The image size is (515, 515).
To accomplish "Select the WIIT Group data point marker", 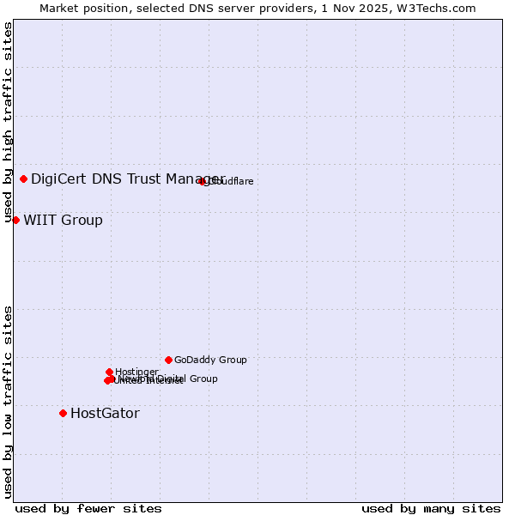I will pos(15,220).
